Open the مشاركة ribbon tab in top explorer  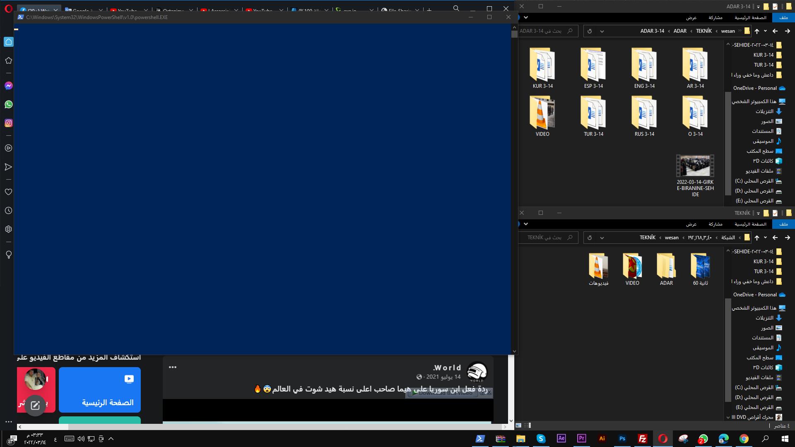click(x=715, y=17)
